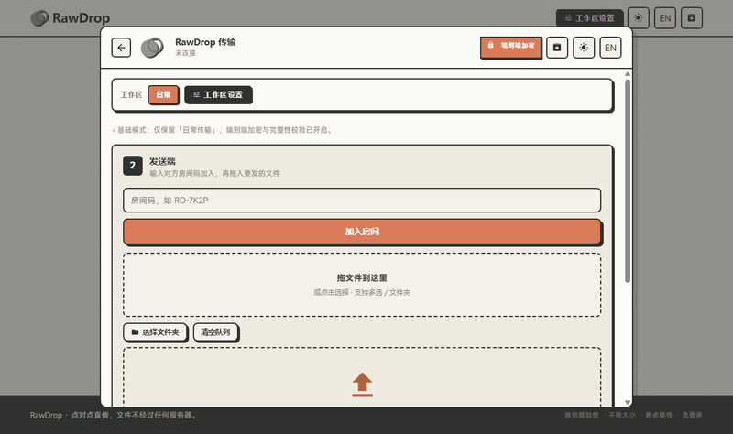Click the 基础模式 hint text line
Screen dimensions: 733x434
click(x=223, y=130)
